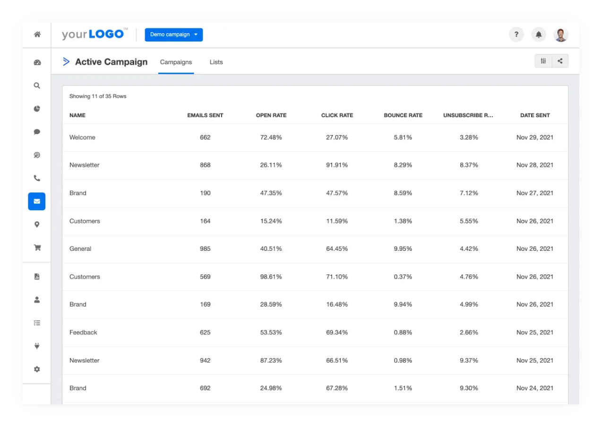This screenshot has width=602, height=427.
Task: Click the help question mark icon
Action: pos(516,34)
